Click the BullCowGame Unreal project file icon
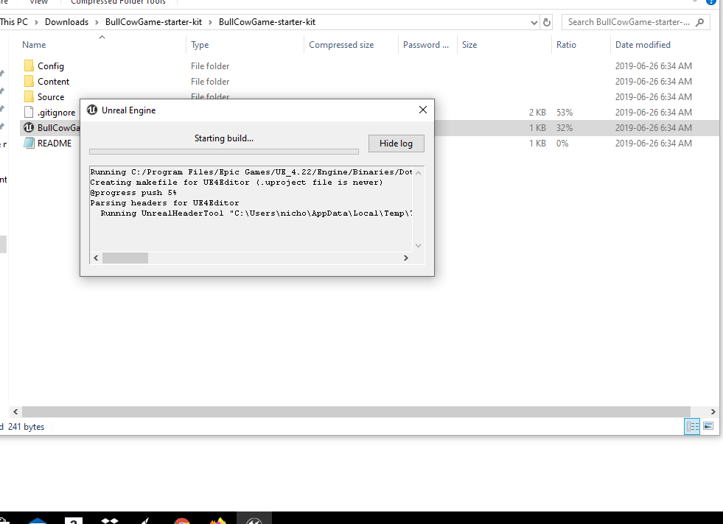The width and height of the screenshot is (723, 524). [x=29, y=127]
